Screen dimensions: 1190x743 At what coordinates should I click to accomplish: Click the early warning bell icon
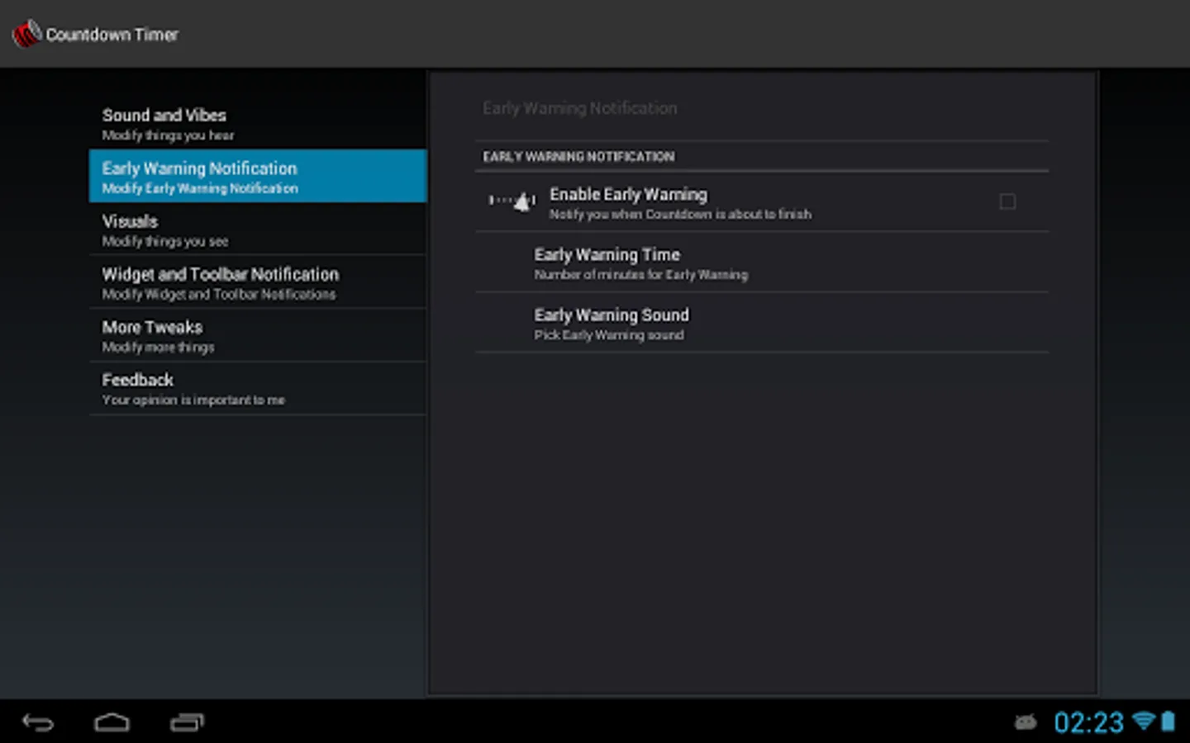[512, 201]
